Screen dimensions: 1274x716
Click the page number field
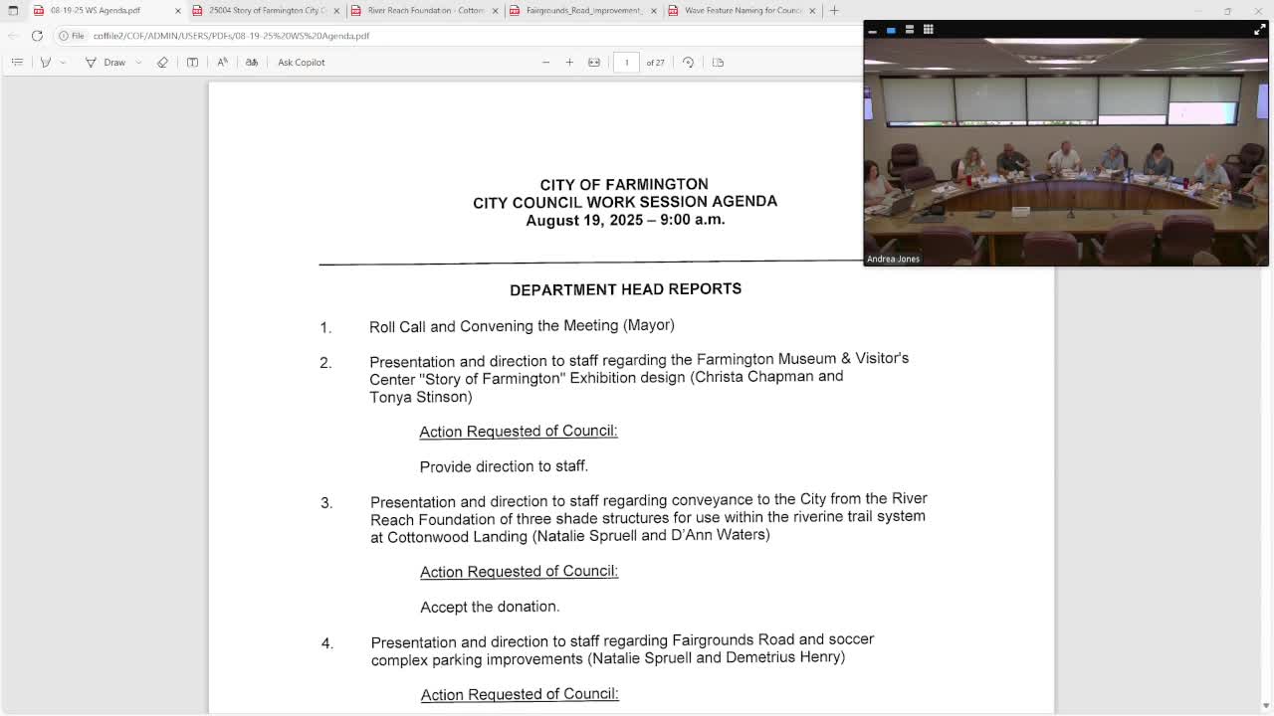click(627, 62)
